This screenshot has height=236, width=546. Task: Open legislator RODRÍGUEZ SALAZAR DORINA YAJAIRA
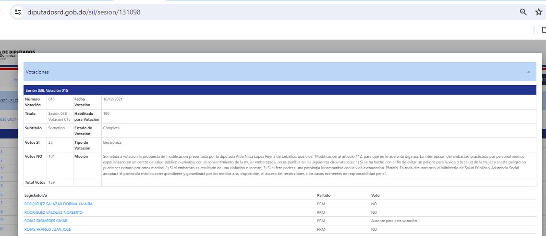(x=59, y=204)
